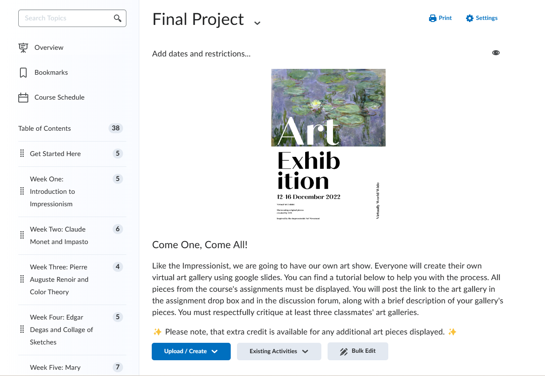Click the extra credit note text
This screenshot has height=376, width=545.
[305, 332]
